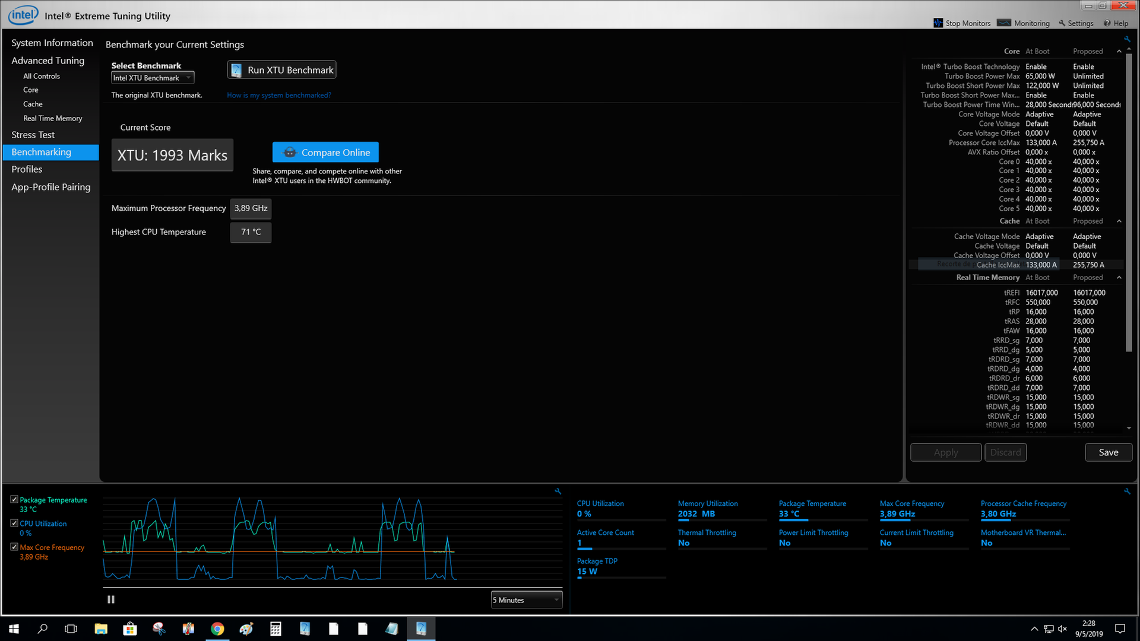
Task: Click the Stop Monitors icon
Action: point(938,23)
